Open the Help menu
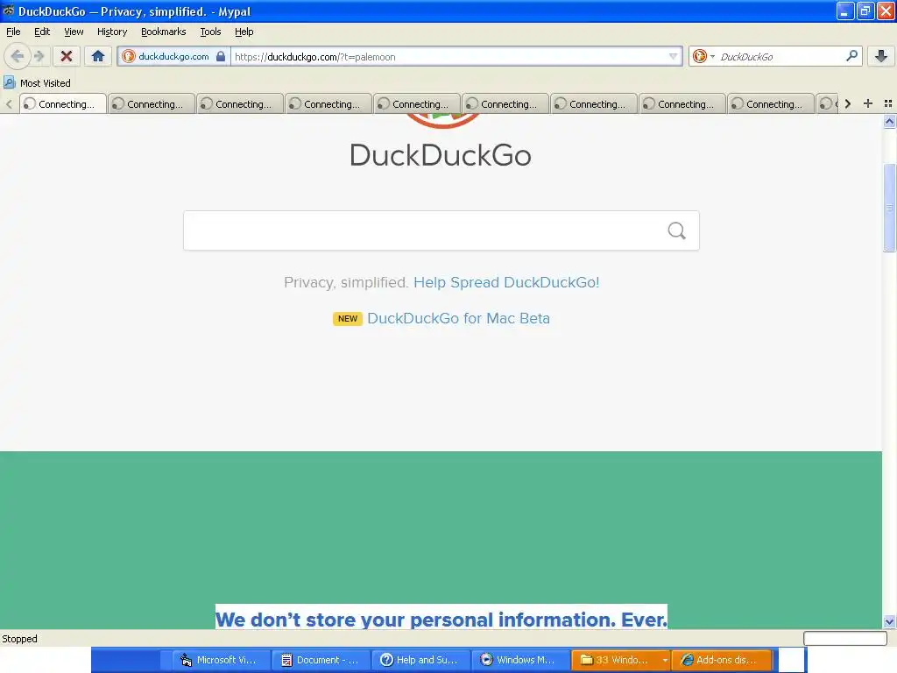 (244, 32)
